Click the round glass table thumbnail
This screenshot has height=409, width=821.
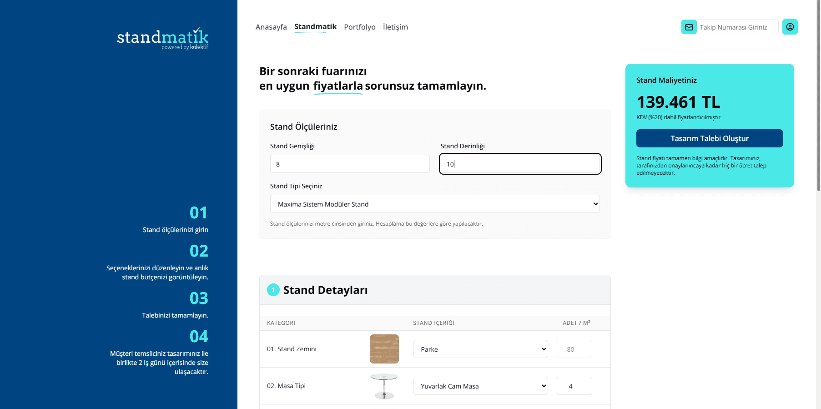(x=384, y=386)
